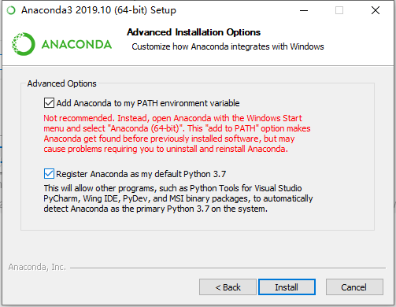
Task: Click the Anaconda, Inc. footer text
Action: (x=37, y=267)
